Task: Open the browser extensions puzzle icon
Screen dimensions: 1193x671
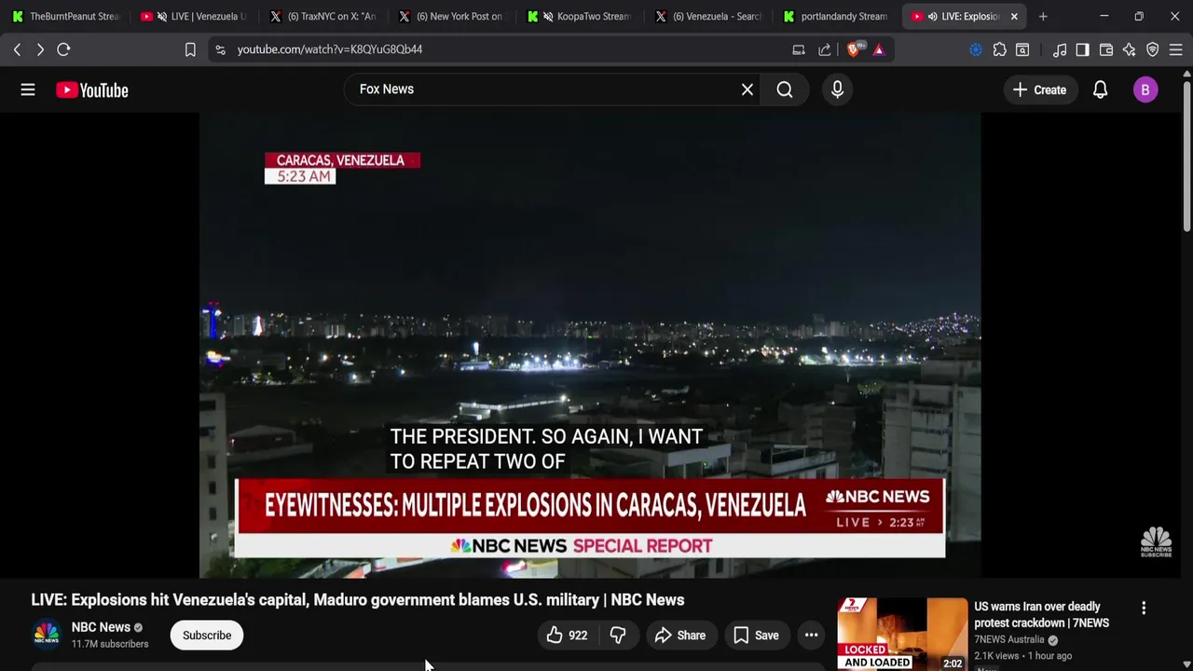Action: tap(999, 49)
